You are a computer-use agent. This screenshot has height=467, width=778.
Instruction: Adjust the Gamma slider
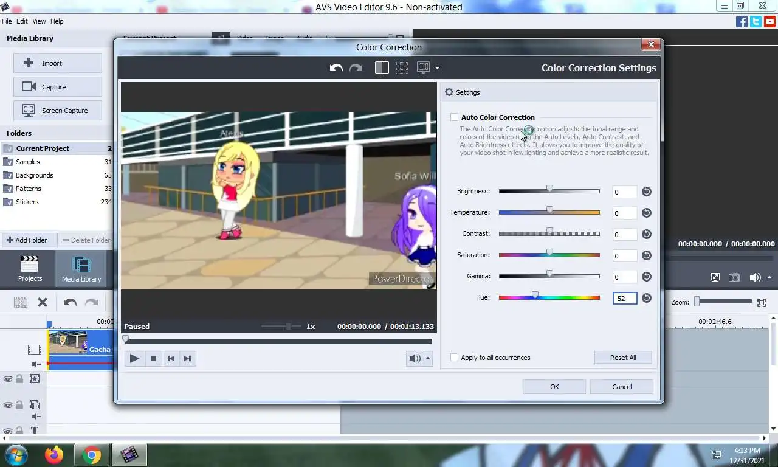point(549,276)
